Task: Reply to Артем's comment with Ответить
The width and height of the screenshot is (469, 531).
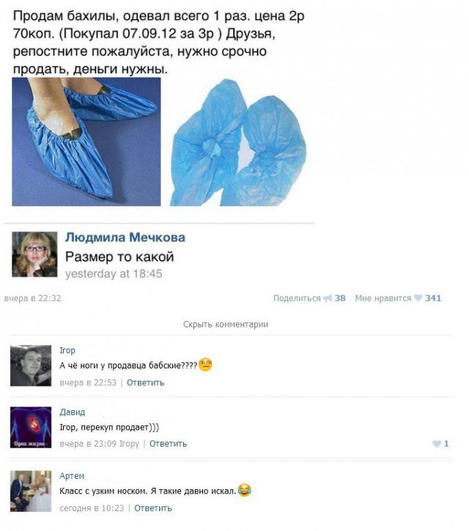Action: point(153,508)
